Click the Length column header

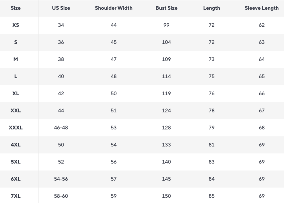211,8
